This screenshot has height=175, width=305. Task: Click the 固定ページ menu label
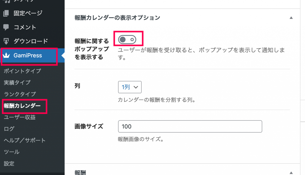pos(28,13)
